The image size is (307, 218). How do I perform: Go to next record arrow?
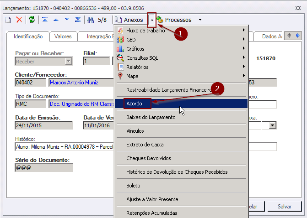[x=67, y=20]
